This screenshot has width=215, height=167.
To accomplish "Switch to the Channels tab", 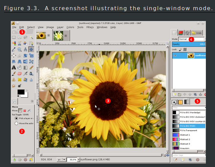I will coord(181,33).
